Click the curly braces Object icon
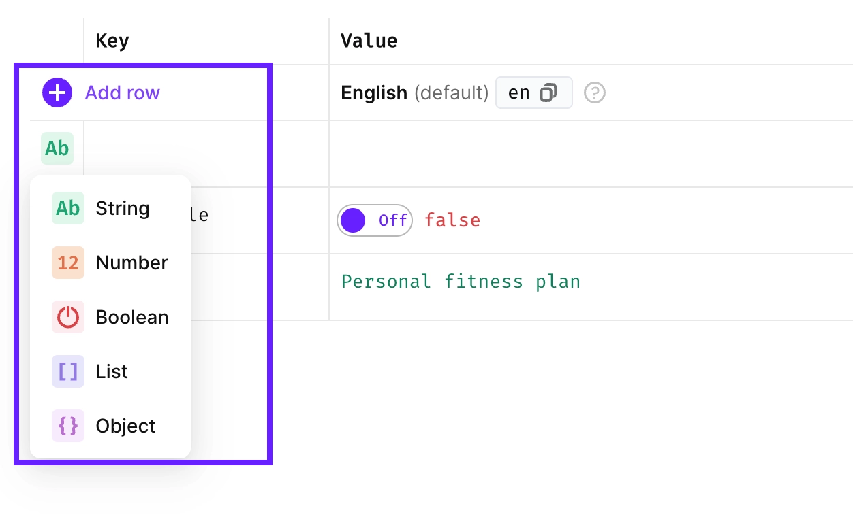The width and height of the screenshot is (853, 521). pyautogui.click(x=67, y=426)
